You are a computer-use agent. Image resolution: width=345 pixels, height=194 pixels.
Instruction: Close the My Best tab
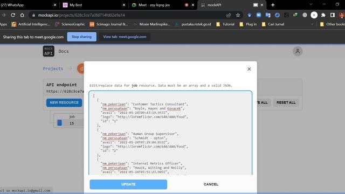coord(124,5)
